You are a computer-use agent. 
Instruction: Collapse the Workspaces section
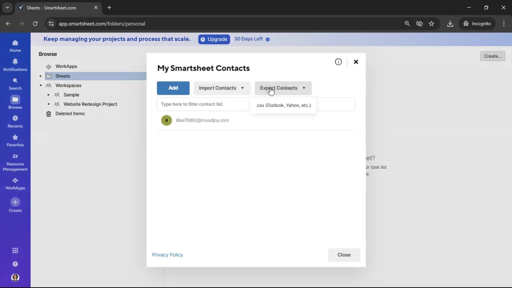pyautogui.click(x=41, y=85)
